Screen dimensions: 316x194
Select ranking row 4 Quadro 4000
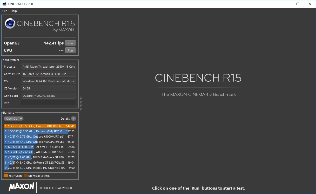coord(40,142)
